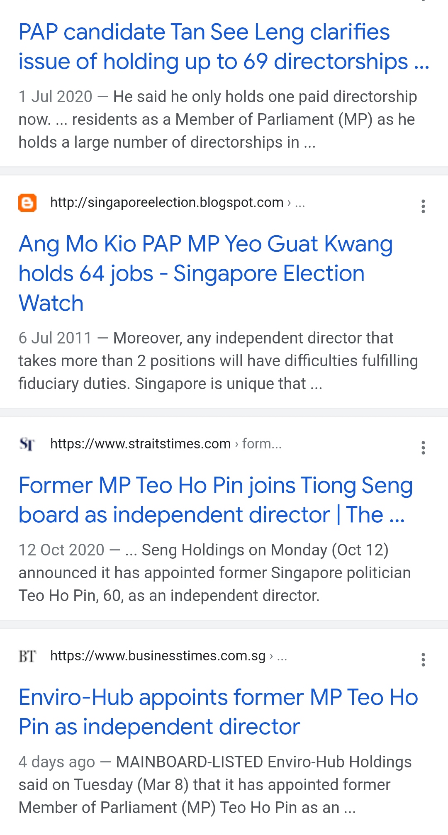Open the Enviro-Hub appoints former MP article
This screenshot has height=835, width=448.
218,712
